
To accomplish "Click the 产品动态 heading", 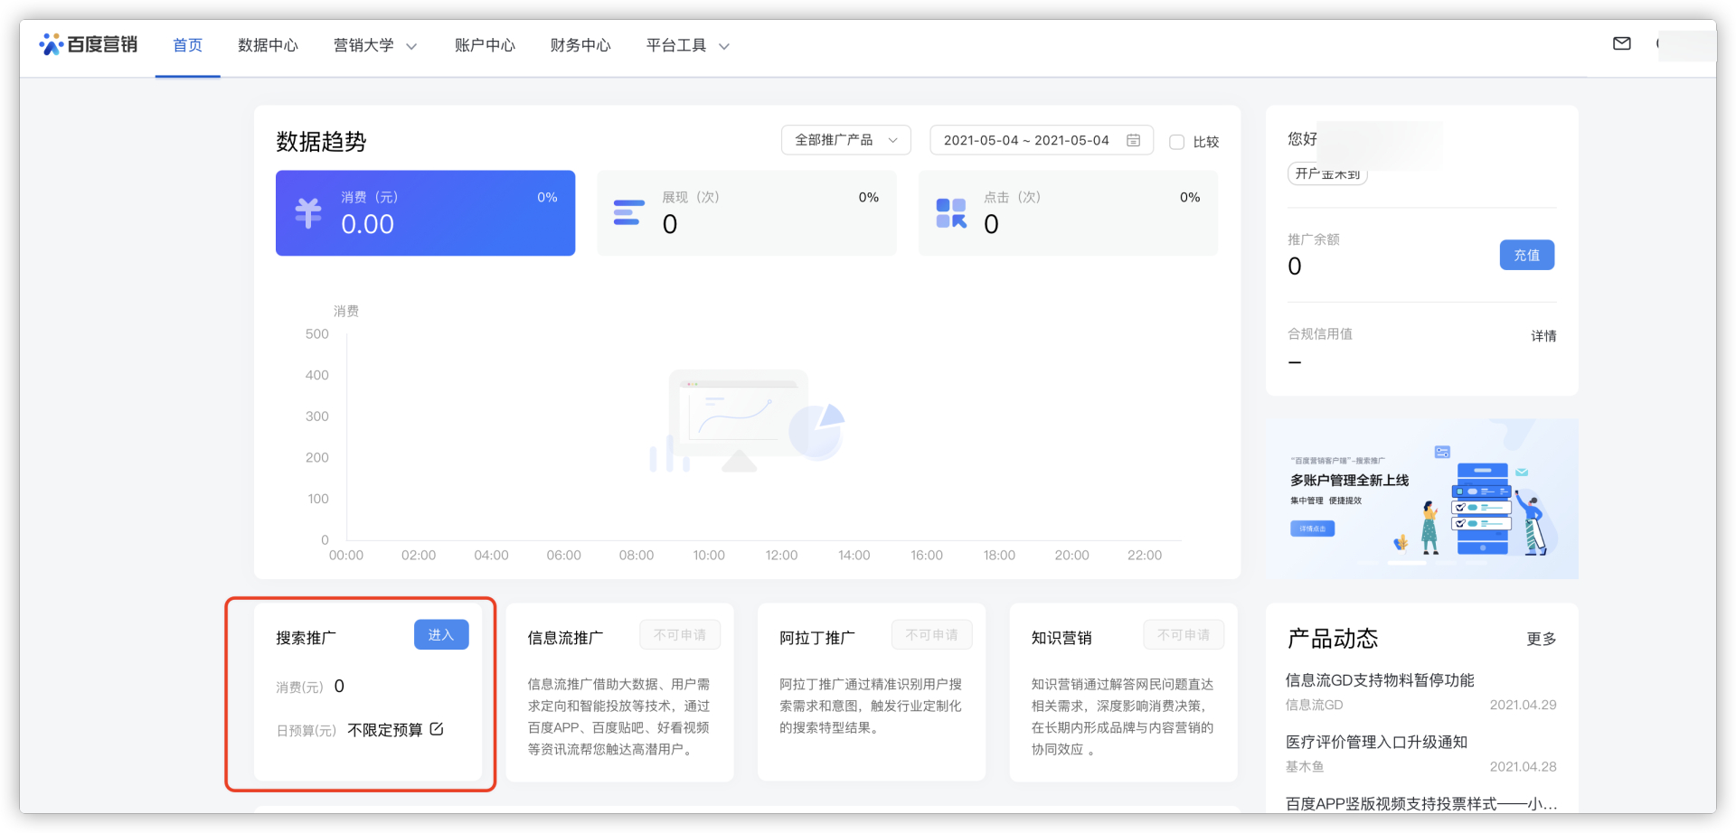I will (1333, 639).
